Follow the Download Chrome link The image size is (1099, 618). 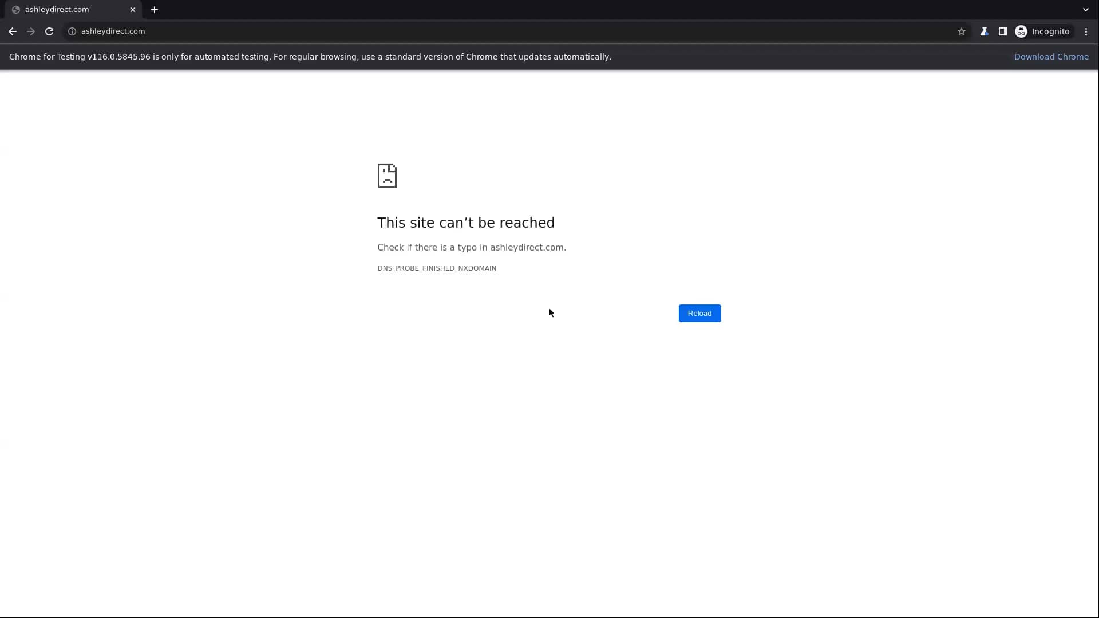click(1051, 57)
